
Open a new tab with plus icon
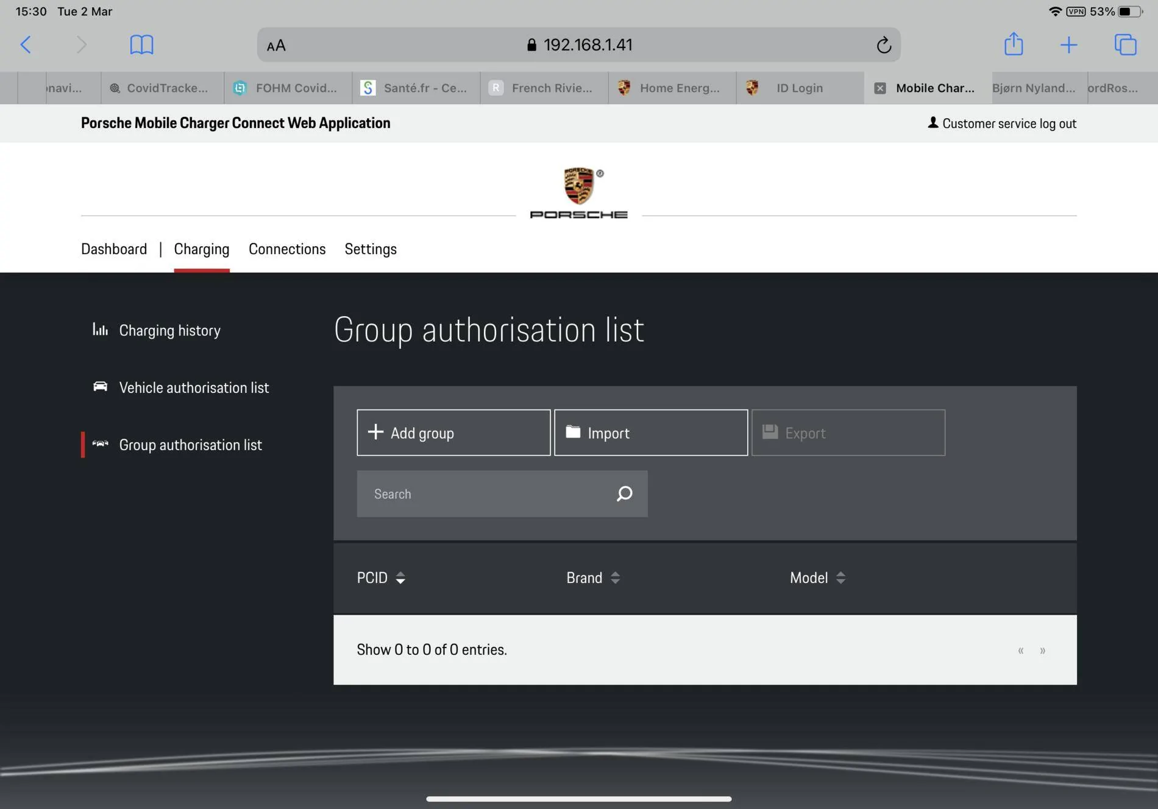tap(1068, 44)
